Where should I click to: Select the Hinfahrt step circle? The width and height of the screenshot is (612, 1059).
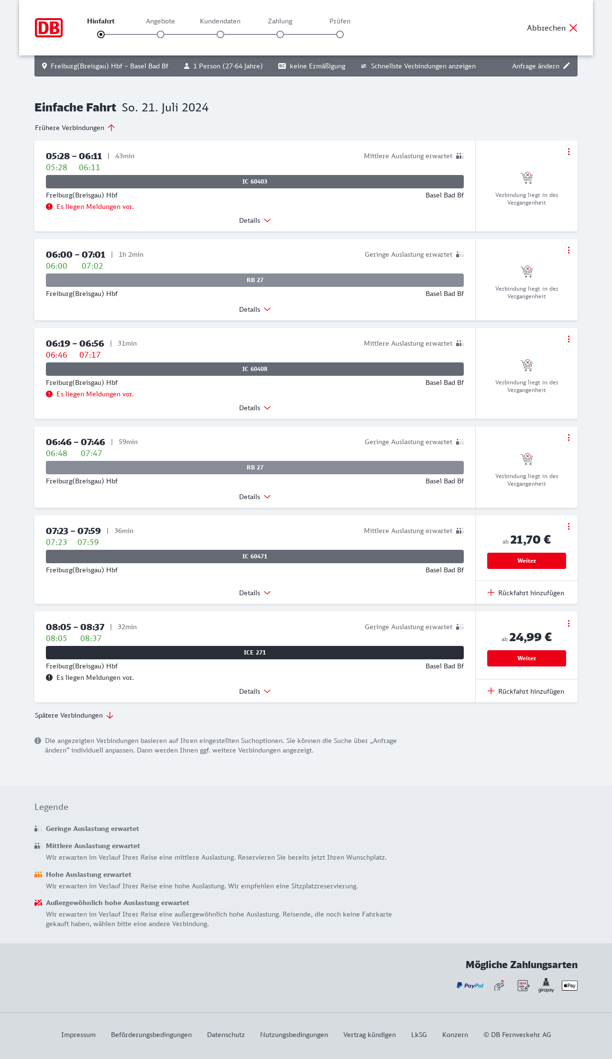(101, 34)
